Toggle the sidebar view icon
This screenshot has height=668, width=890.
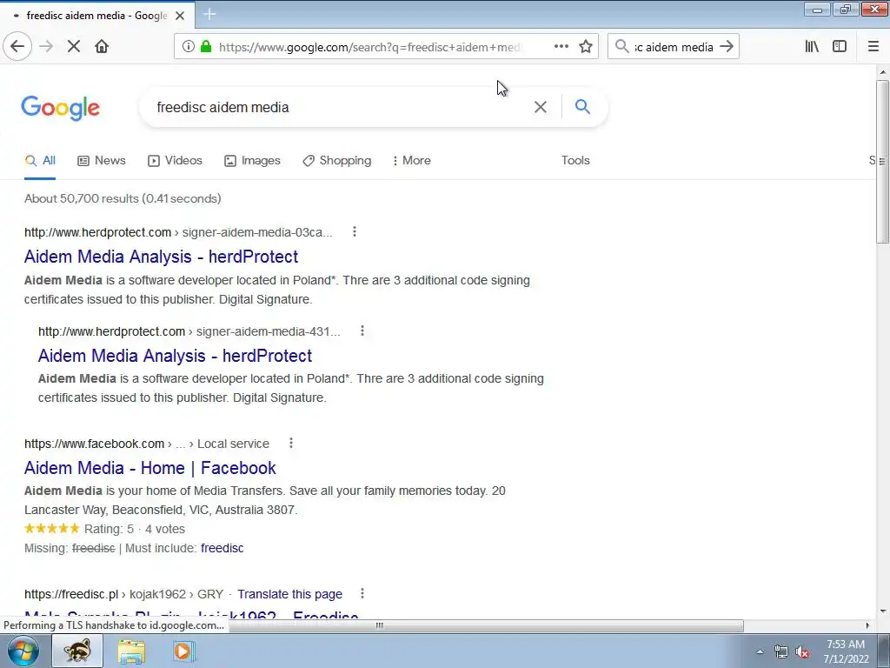840,47
